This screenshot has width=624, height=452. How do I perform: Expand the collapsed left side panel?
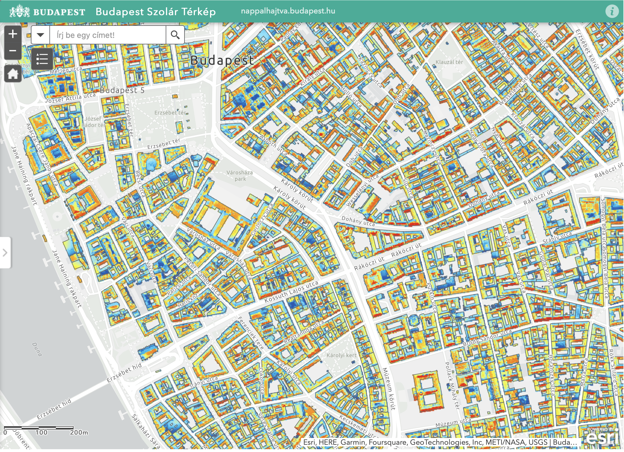pyautogui.click(x=5, y=253)
